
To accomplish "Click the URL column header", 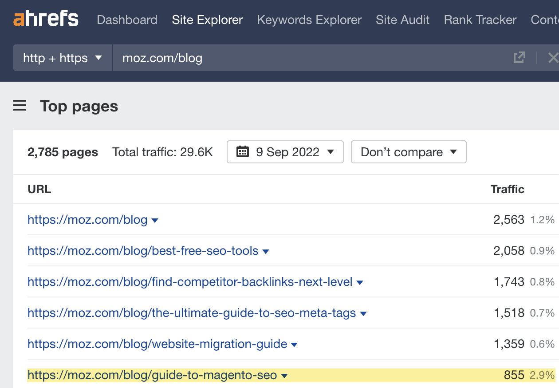I will (x=39, y=189).
